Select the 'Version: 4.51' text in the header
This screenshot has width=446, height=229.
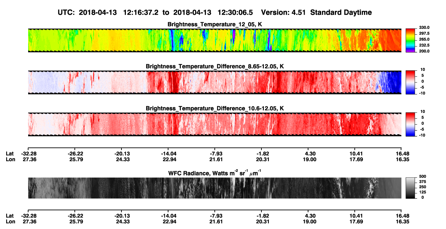tap(283, 12)
